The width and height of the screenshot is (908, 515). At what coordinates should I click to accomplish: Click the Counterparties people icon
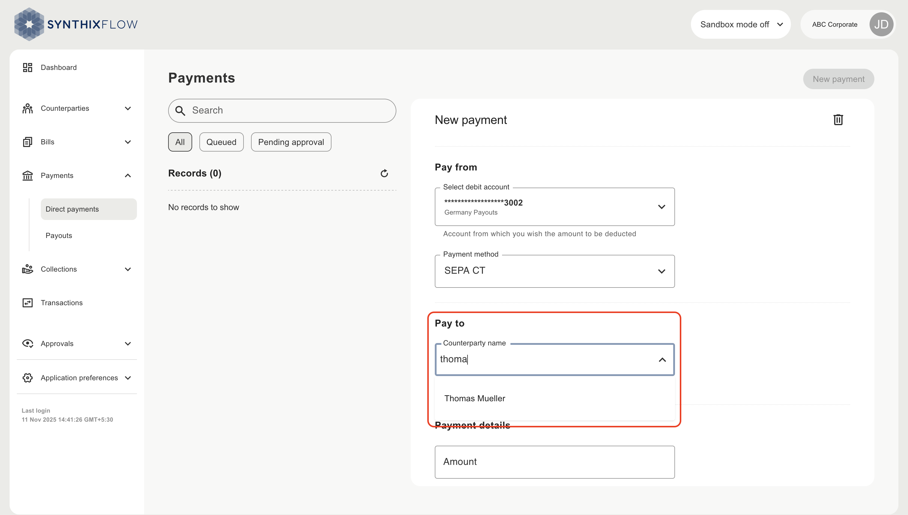point(28,108)
